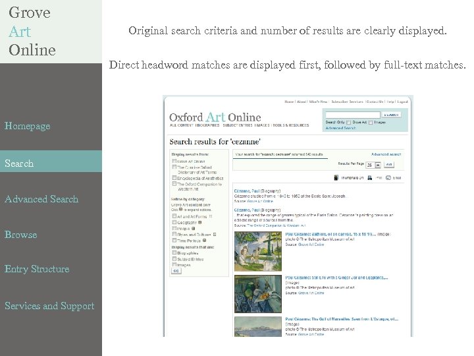Tick Concise Oxford Dictionary of Art Terms checkbox
This screenshot has width=474, height=356.
pyautogui.click(x=174, y=167)
